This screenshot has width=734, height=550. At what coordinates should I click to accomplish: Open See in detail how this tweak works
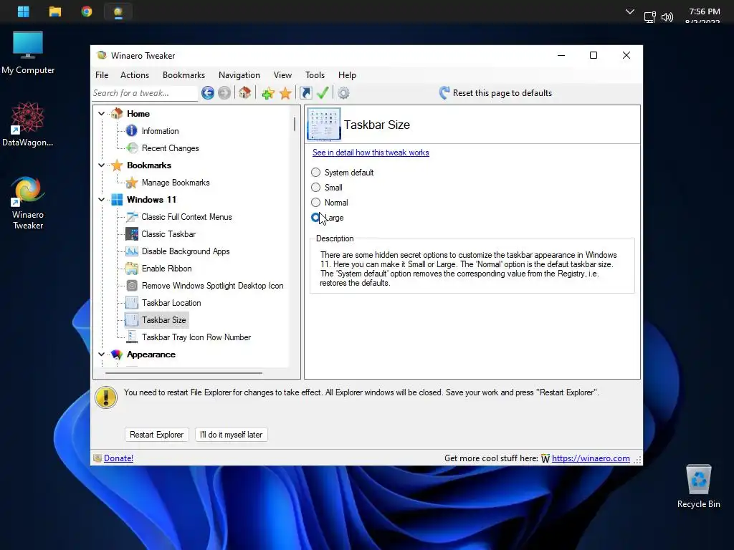371,153
